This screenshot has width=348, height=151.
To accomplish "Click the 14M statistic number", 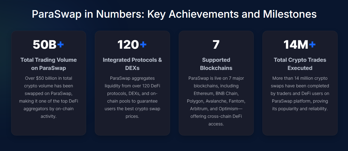I will coord(296,45).
